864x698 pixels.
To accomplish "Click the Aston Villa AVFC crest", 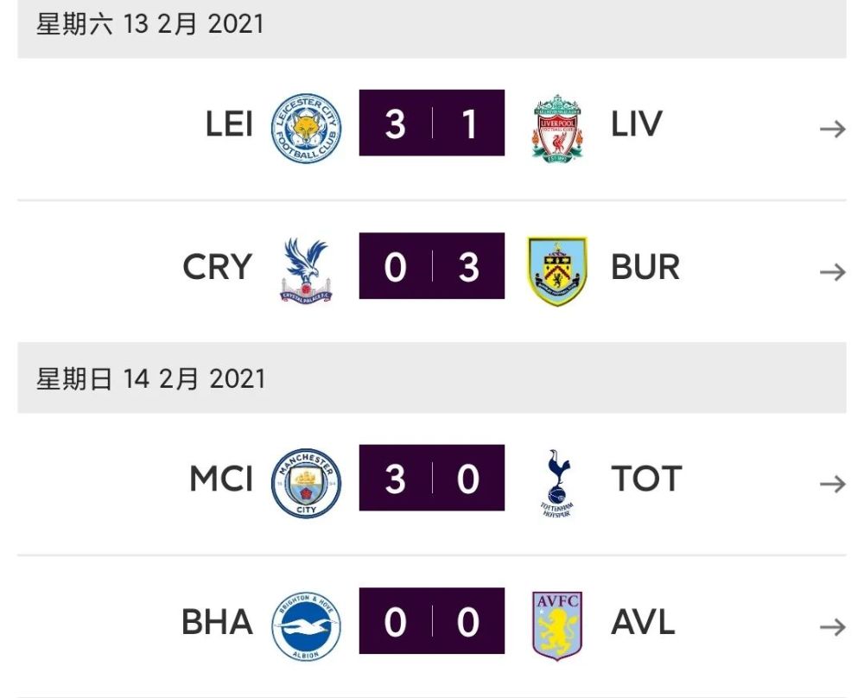I will [x=557, y=625].
